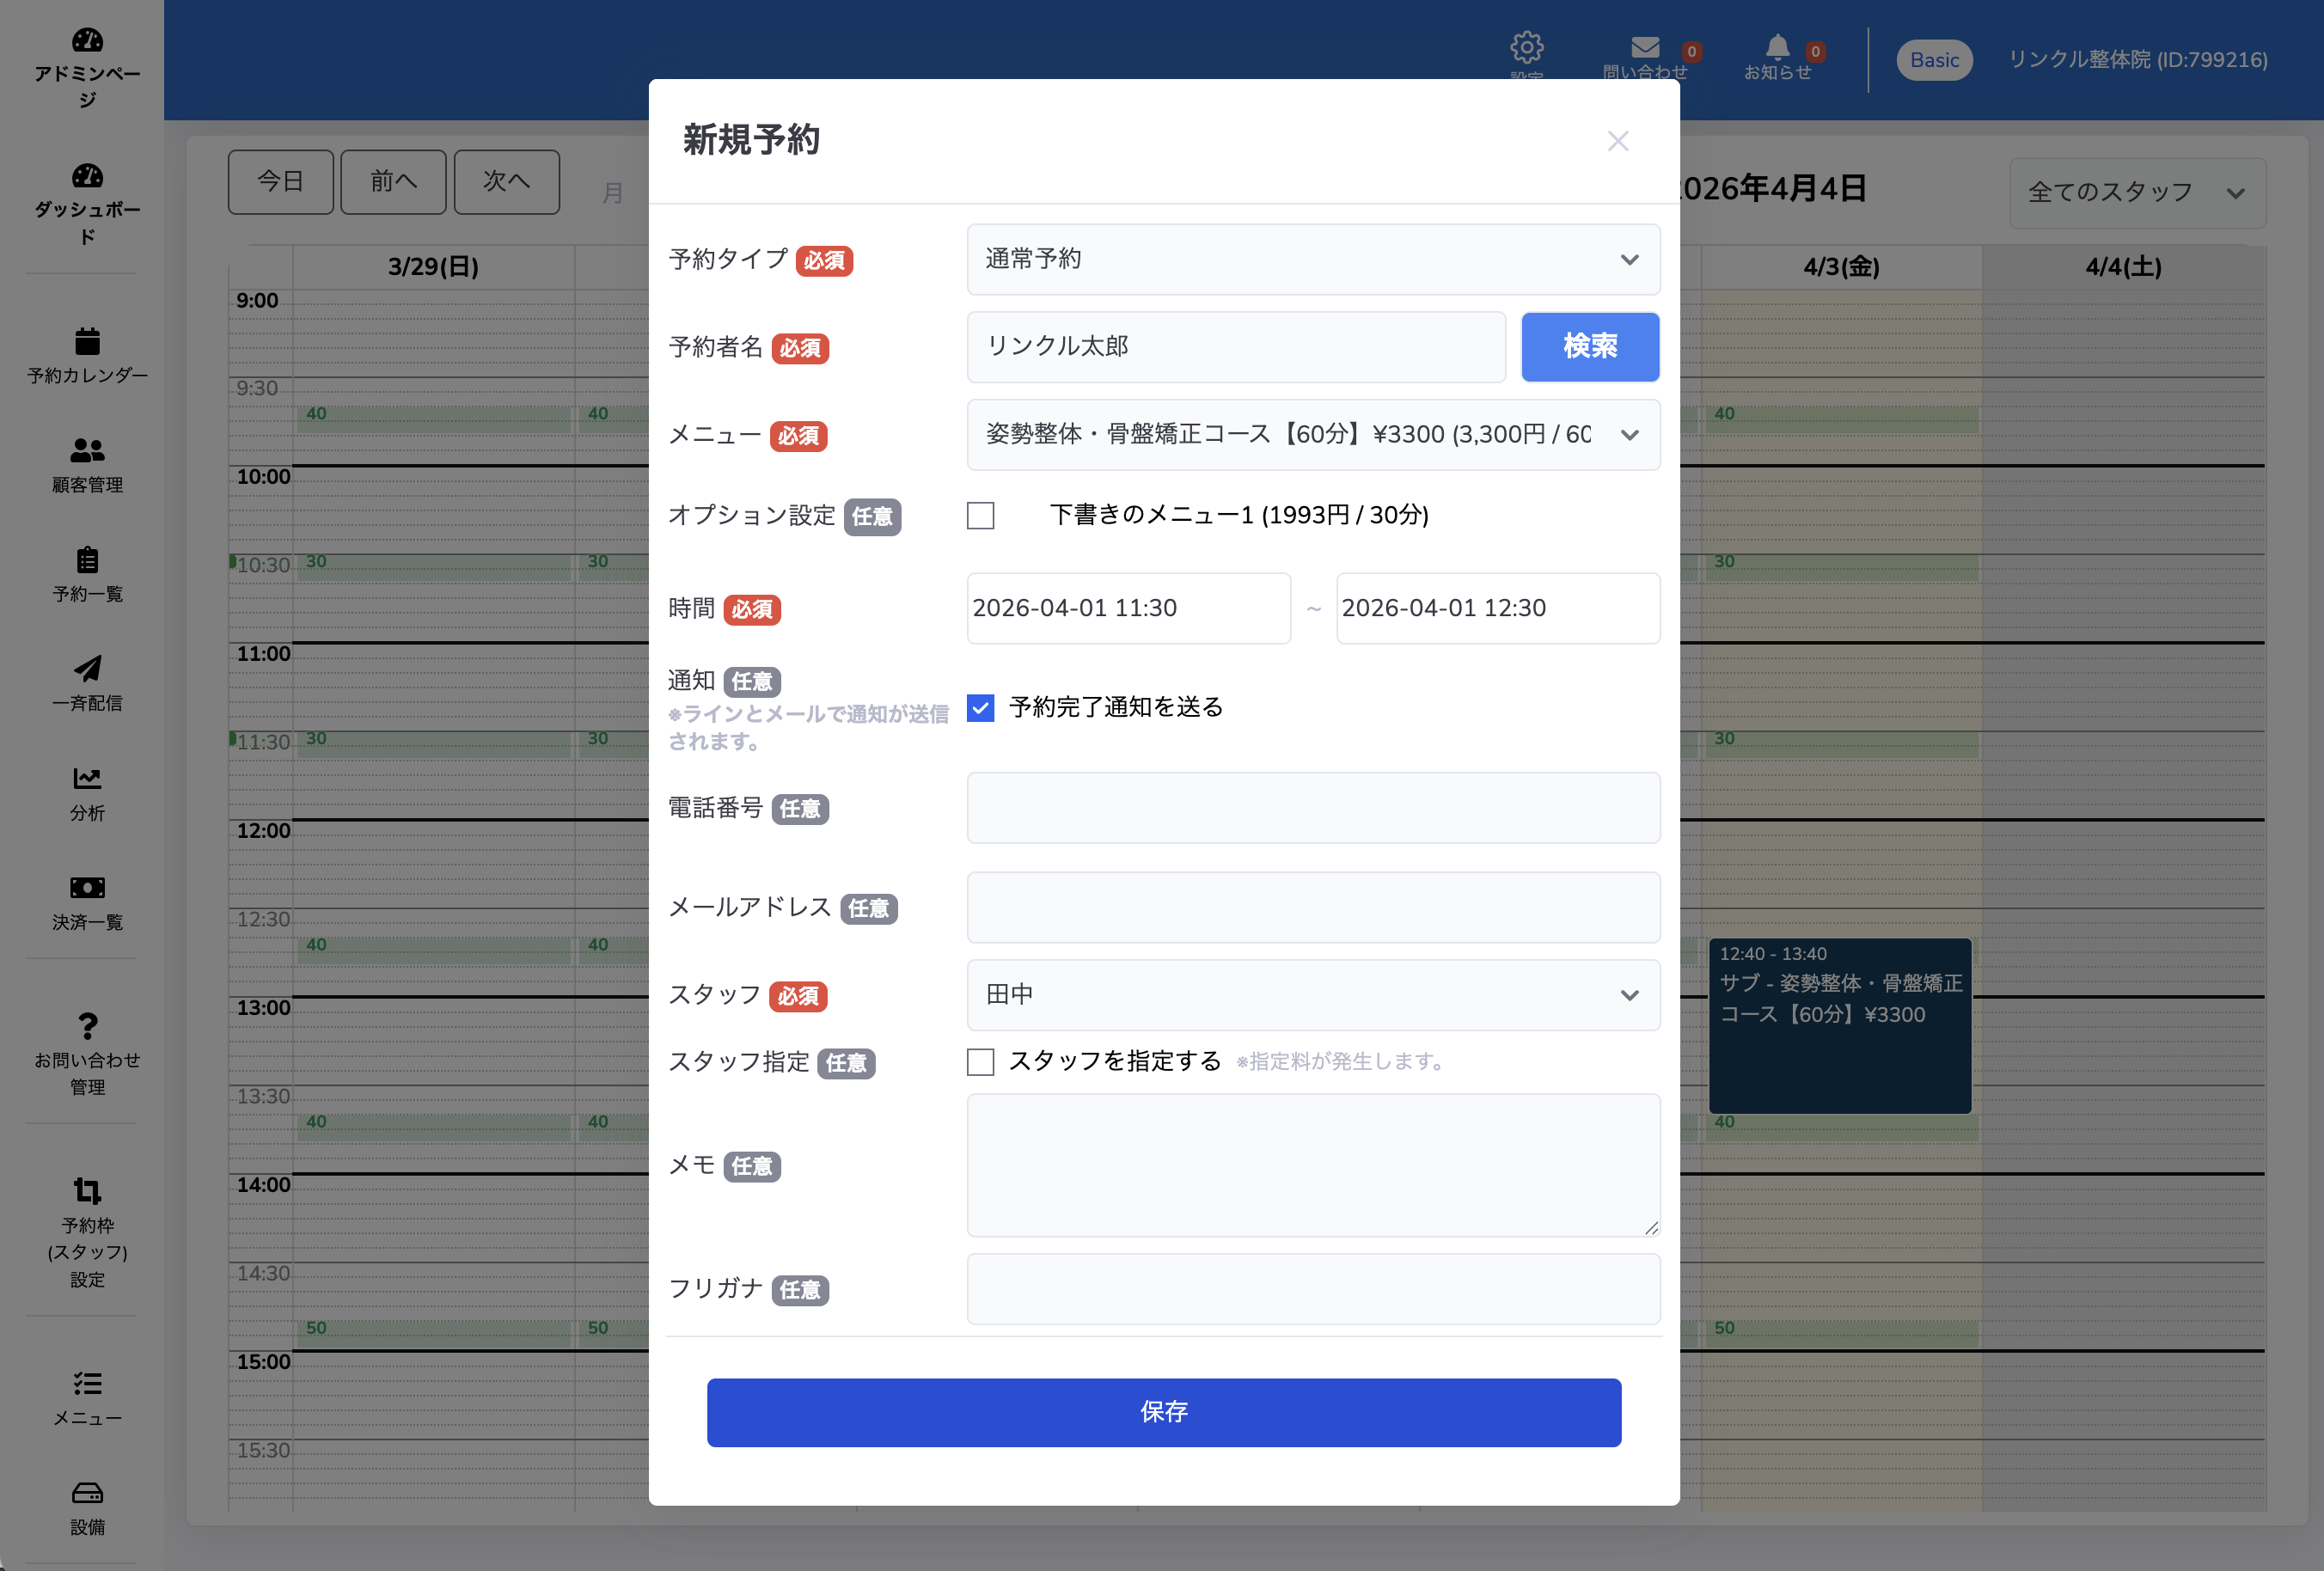The height and width of the screenshot is (1571, 2324).
Task: Click the 検索 search button
Action: (x=1589, y=347)
